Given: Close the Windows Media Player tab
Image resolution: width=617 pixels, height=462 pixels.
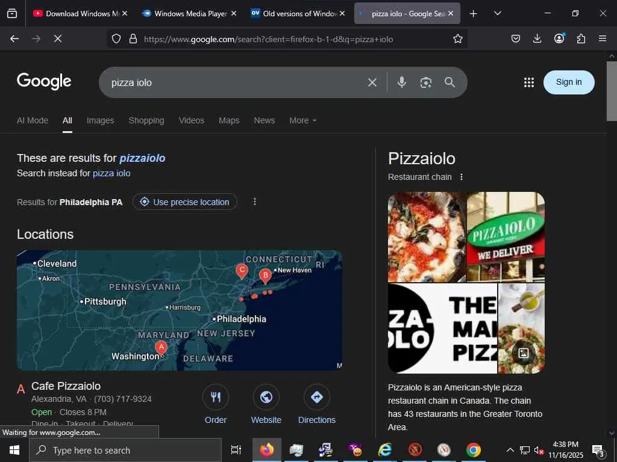Looking at the screenshot, I should pos(233,13).
